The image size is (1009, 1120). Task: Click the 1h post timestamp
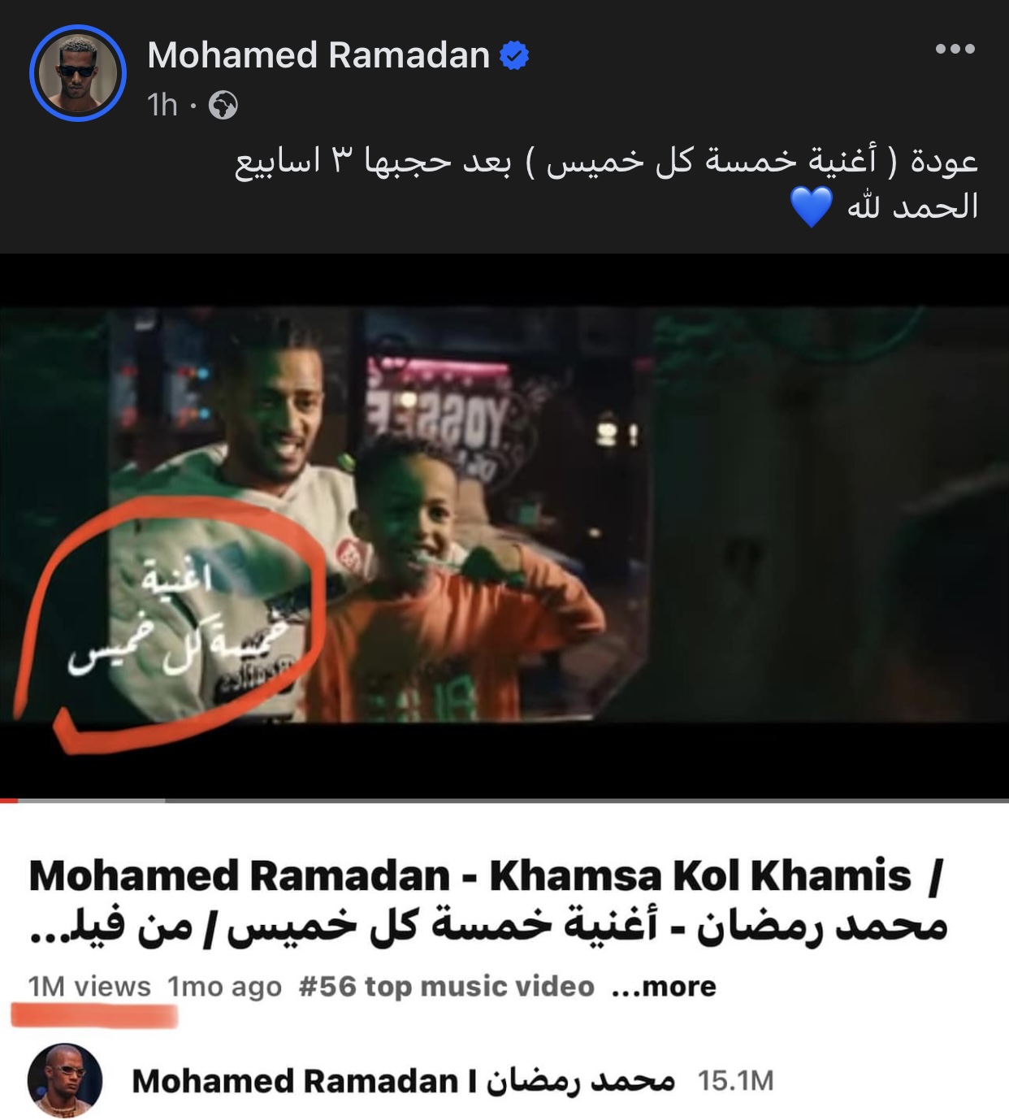click(x=162, y=105)
